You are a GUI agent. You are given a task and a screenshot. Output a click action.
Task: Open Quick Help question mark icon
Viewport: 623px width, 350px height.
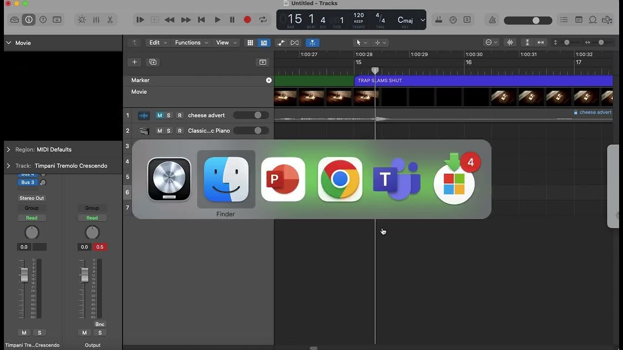(43, 20)
